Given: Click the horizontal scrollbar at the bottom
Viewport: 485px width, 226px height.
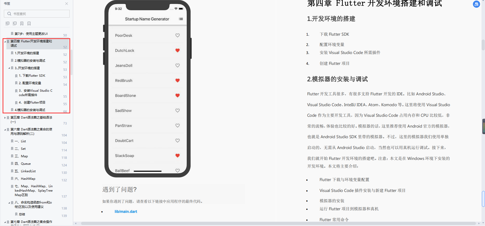Looking at the screenshot, I should point(278,223).
